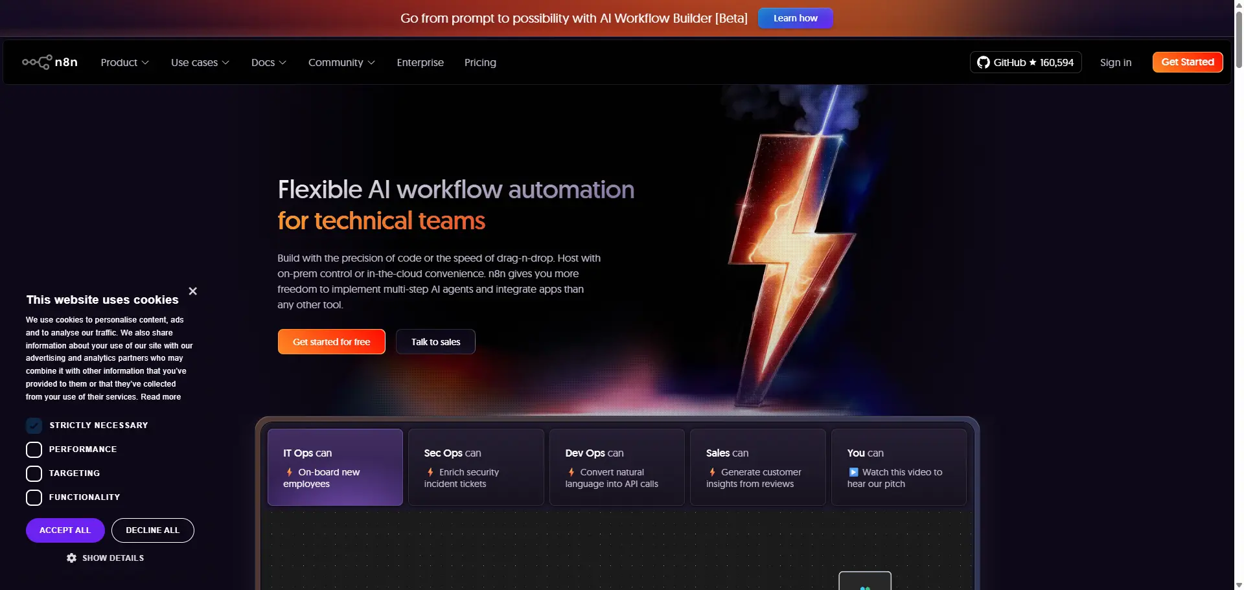The width and height of the screenshot is (1244, 590).
Task: Switch to the Sec Ops can tab
Action: tap(476, 467)
